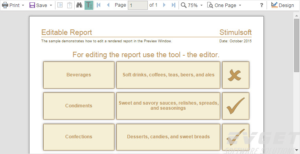Click the Stimulsoft heading
Screen dimensions: 300x154
click(x=236, y=33)
